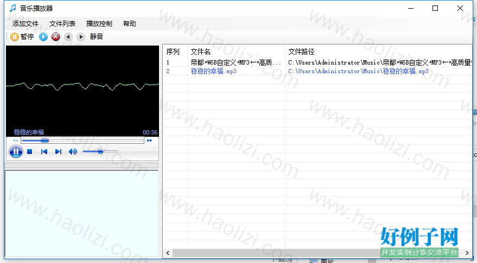Open the 文件列表 menu

(x=62, y=24)
